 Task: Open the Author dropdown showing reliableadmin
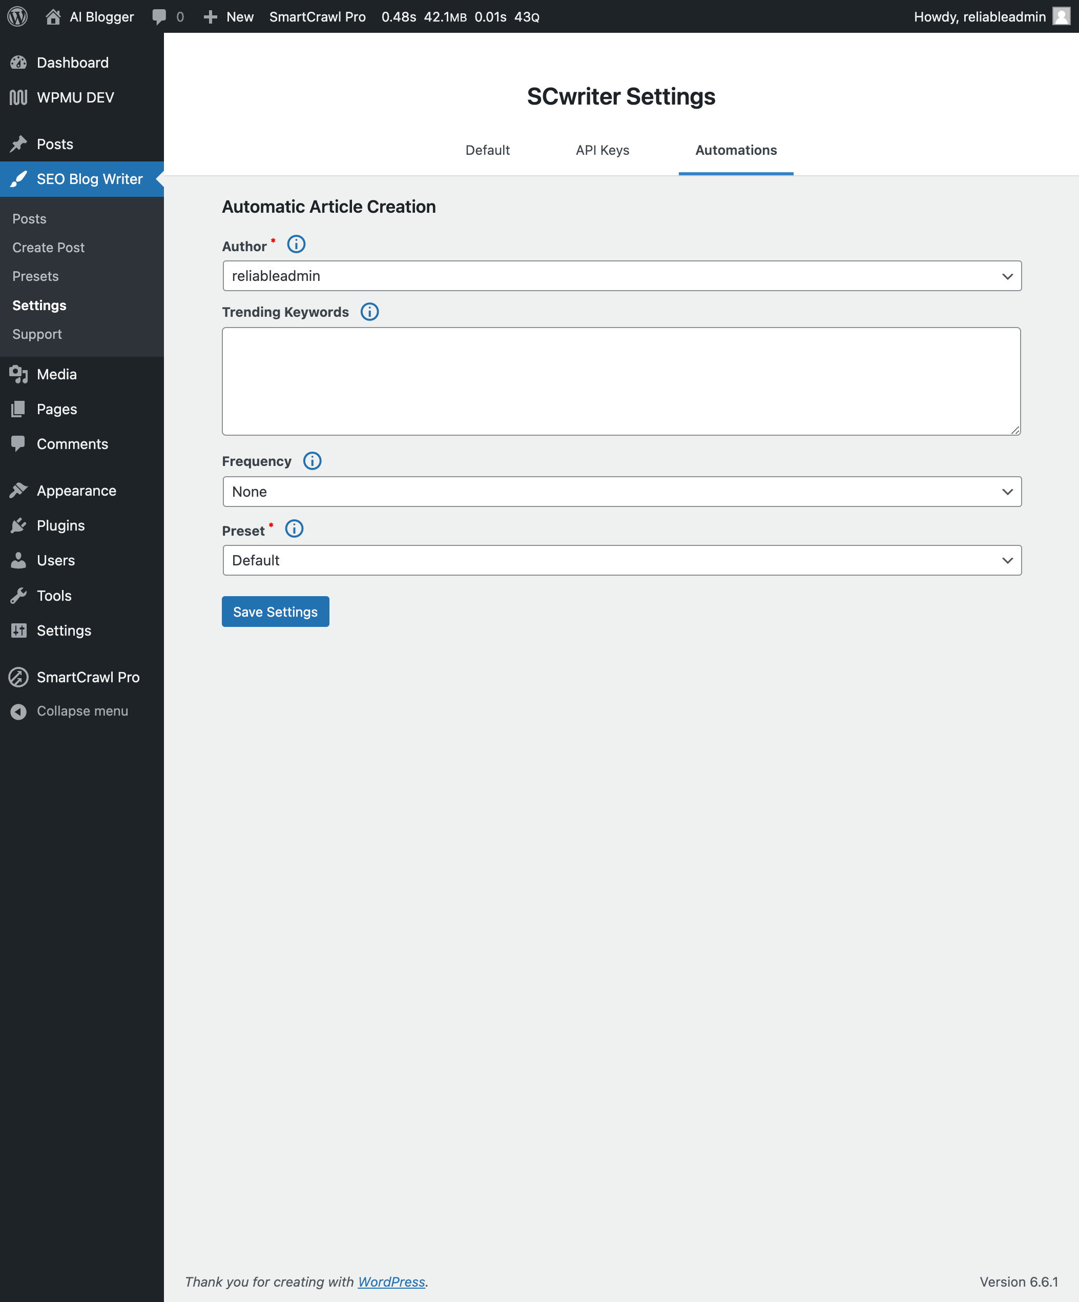[621, 276]
